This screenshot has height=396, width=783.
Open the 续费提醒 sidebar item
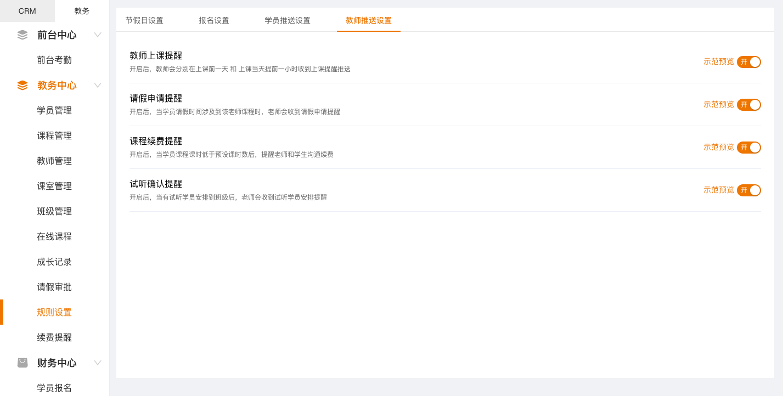click(x=54, y=337)
